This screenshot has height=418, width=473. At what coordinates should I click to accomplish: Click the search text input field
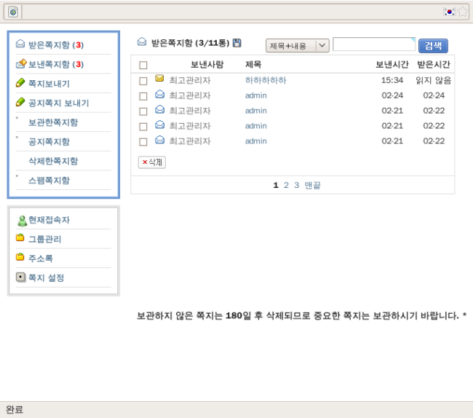click(x=373, y=45)
